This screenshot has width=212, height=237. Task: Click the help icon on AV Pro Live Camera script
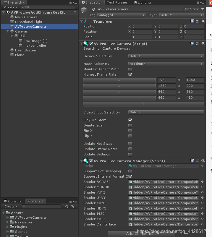pos(192,43)
